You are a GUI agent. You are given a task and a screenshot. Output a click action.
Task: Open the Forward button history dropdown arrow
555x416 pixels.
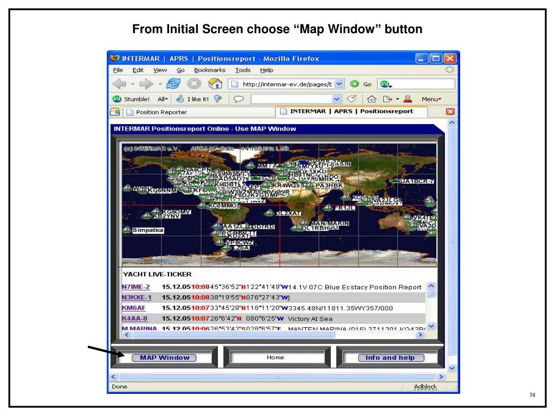pos(160,84)
